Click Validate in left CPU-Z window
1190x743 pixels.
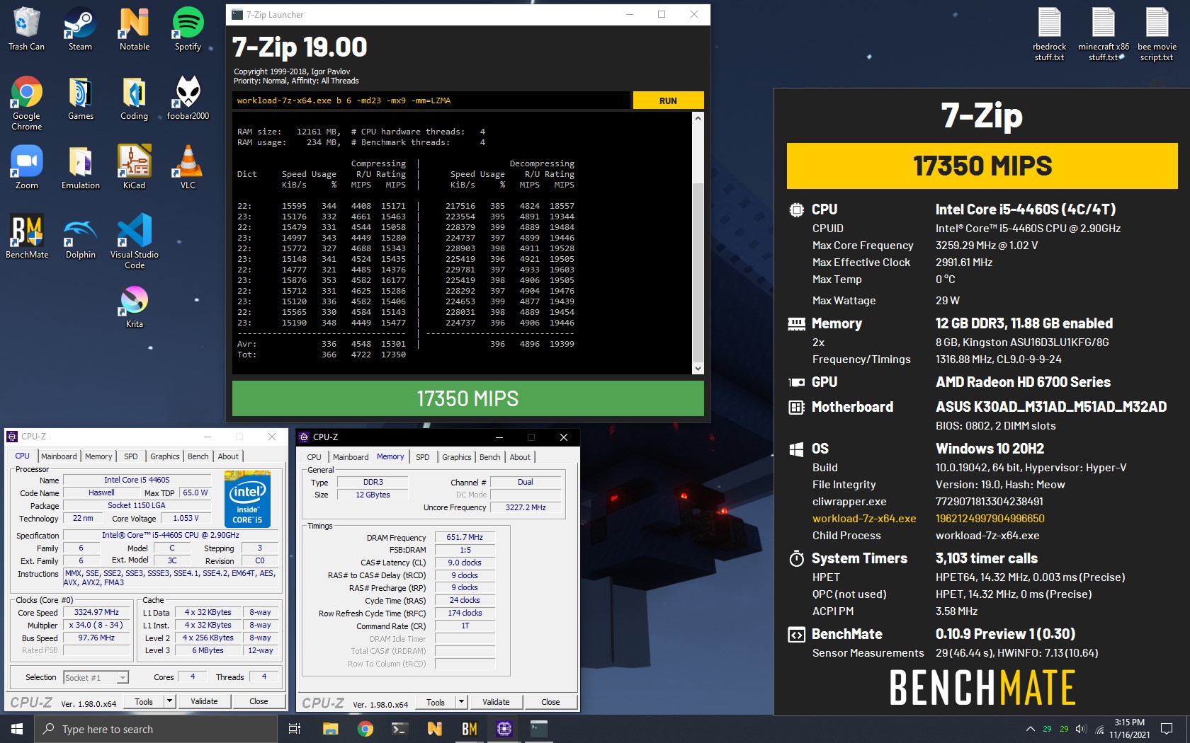[204, 701]
